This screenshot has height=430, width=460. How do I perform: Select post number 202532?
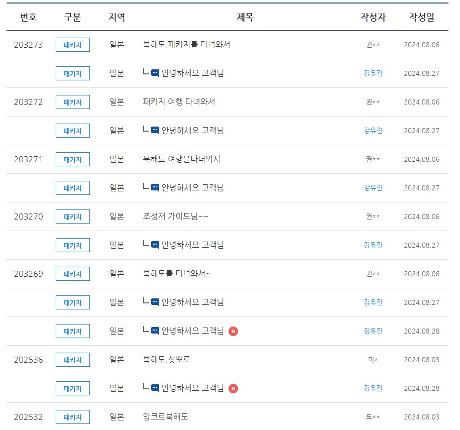[x=29, y=417]
